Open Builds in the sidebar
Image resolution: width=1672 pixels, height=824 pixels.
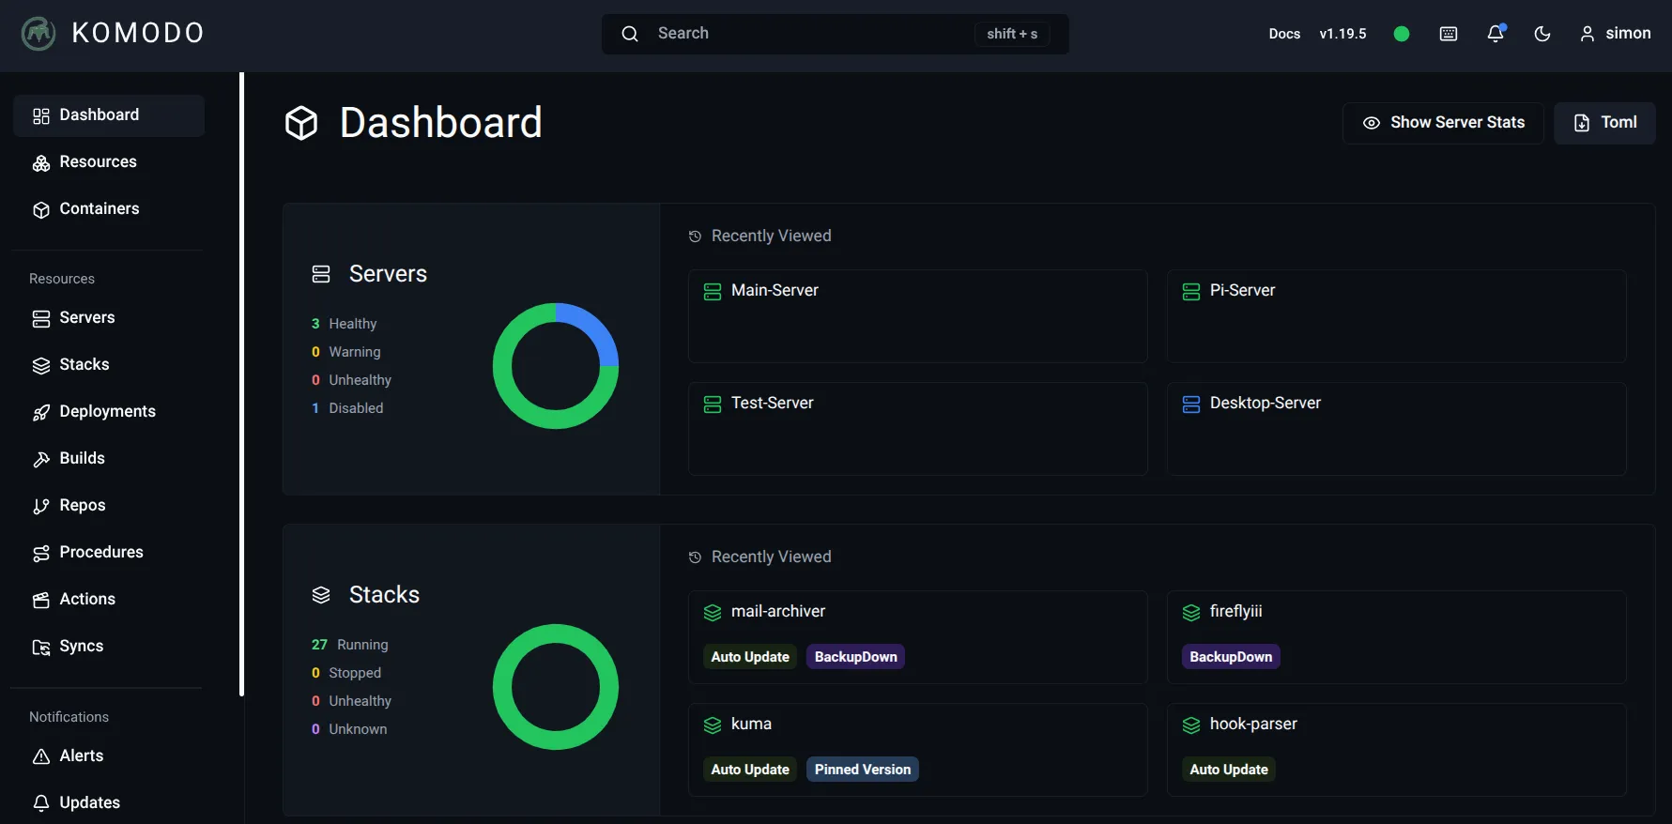click(x=109, y=459)
